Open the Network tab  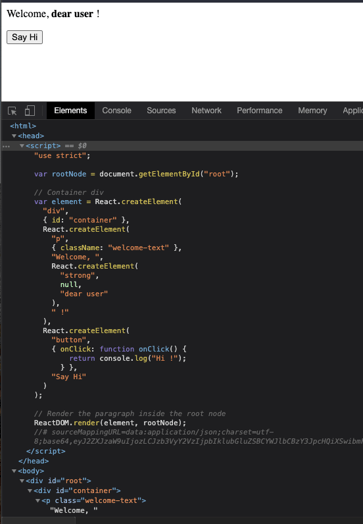[206, 111]
